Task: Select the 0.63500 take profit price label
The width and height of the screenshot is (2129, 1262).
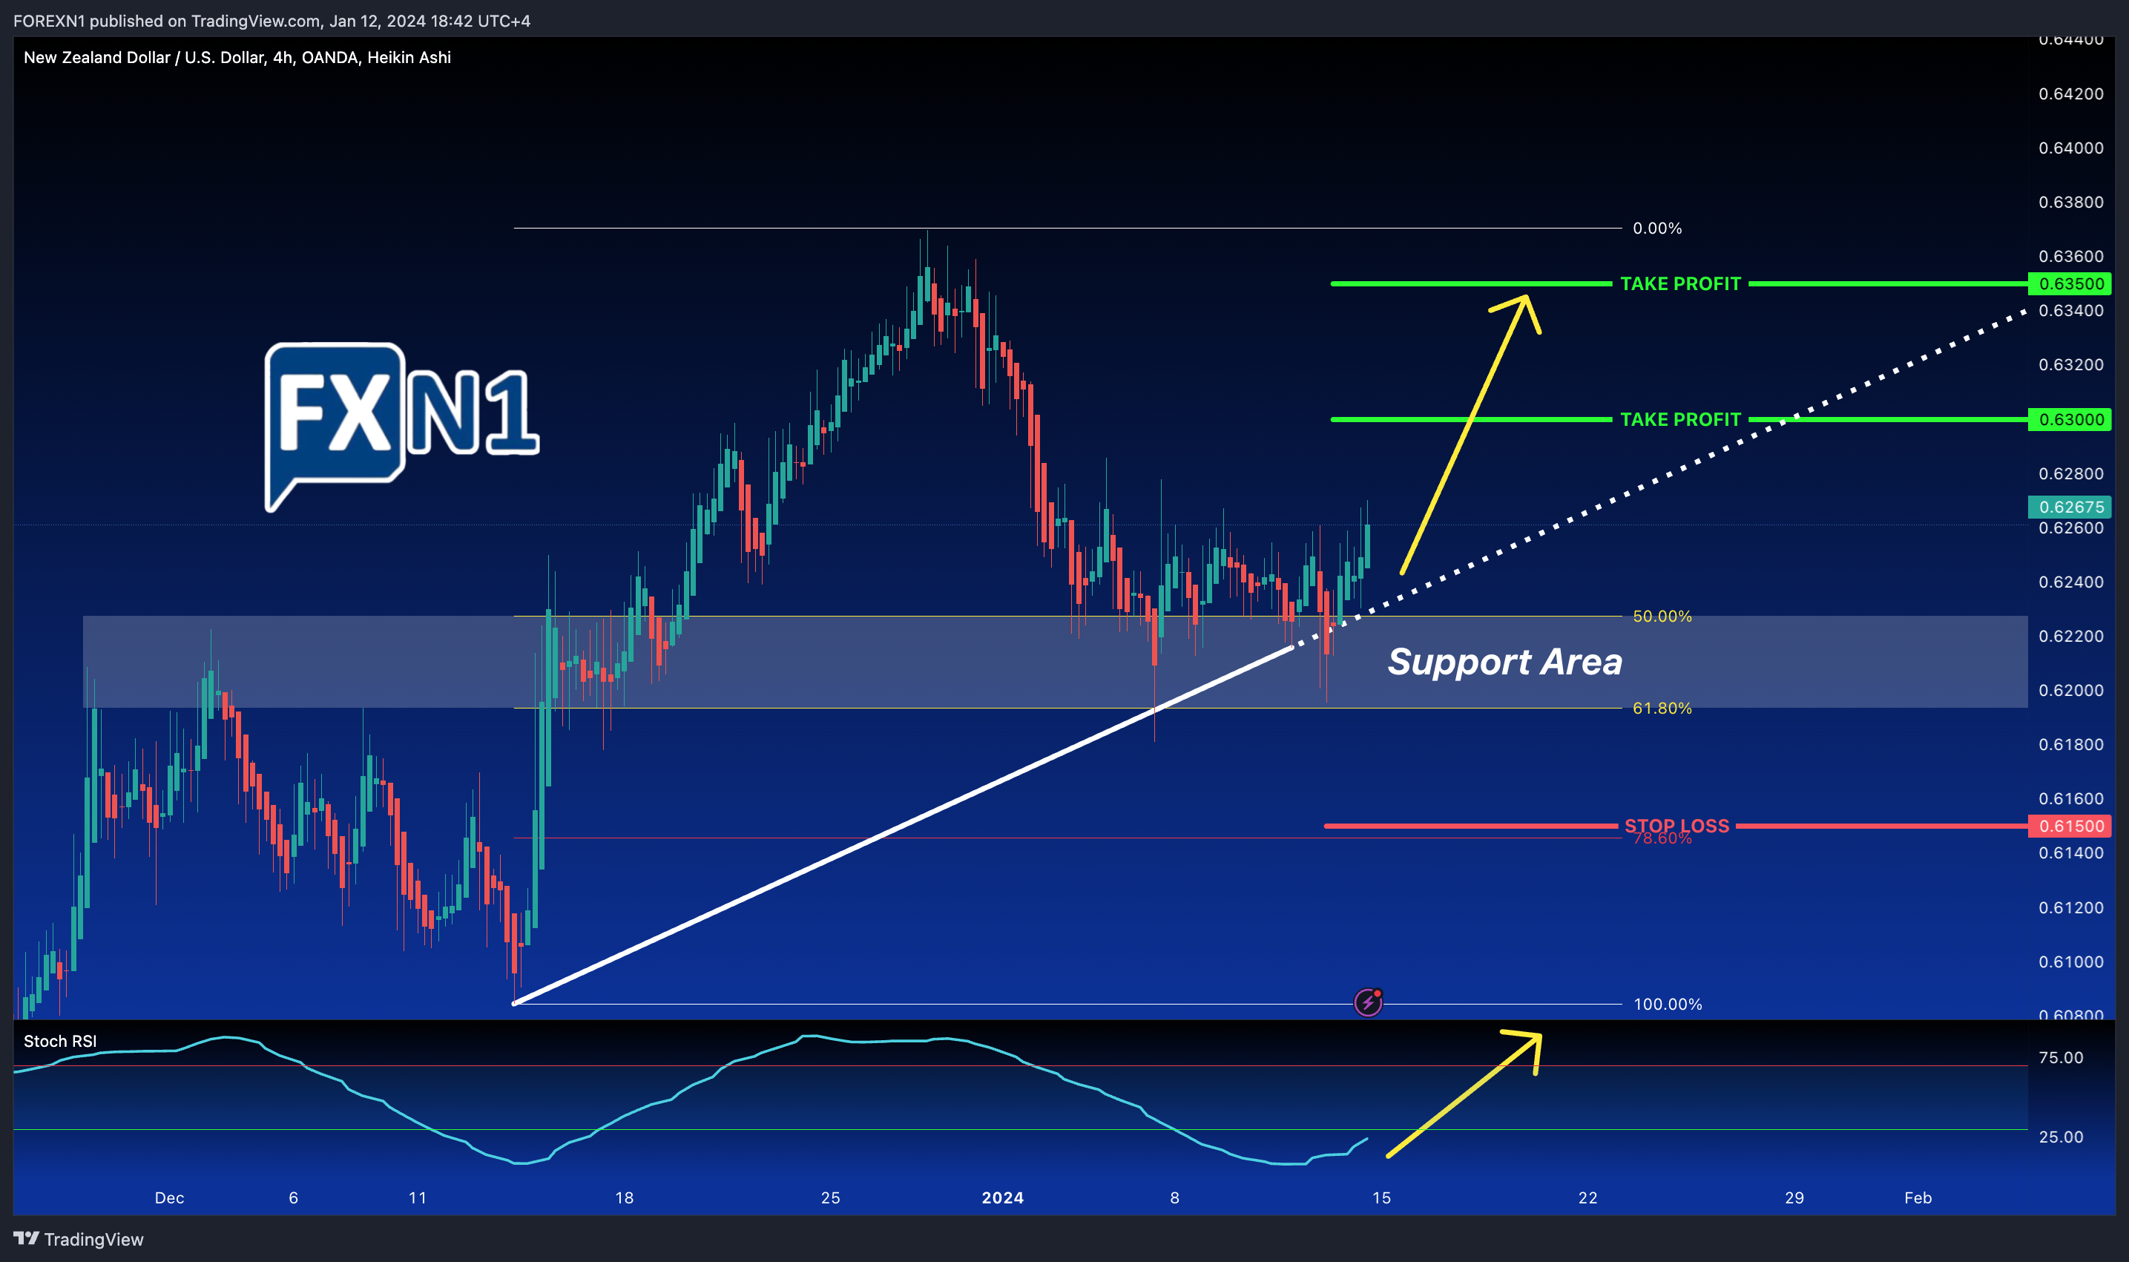Action: pyautogui.click(x=2070, y=283)
